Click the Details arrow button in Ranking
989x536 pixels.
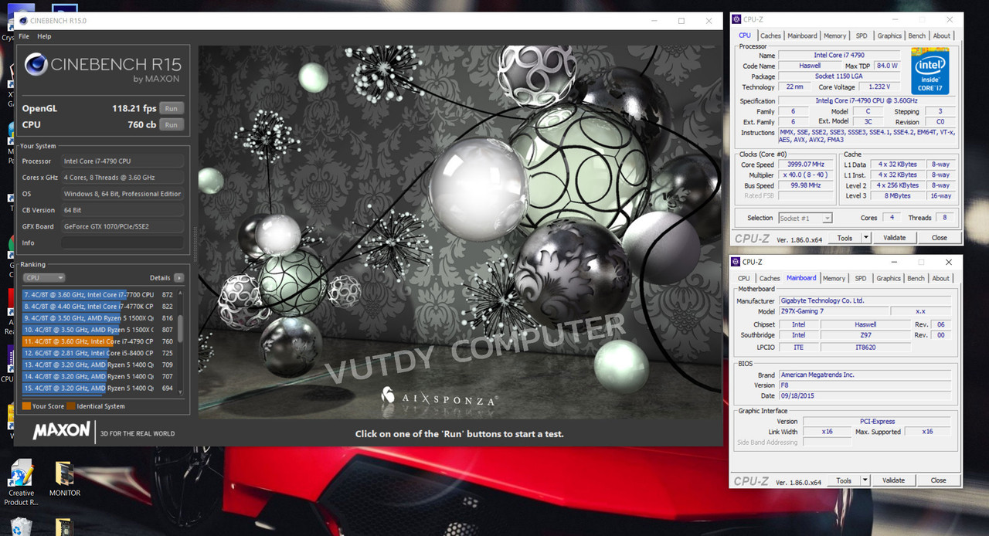coord(179,278)
